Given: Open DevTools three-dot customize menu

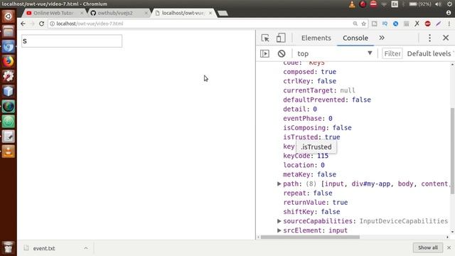Looking at the screenshot, I should tap(429, 38).
